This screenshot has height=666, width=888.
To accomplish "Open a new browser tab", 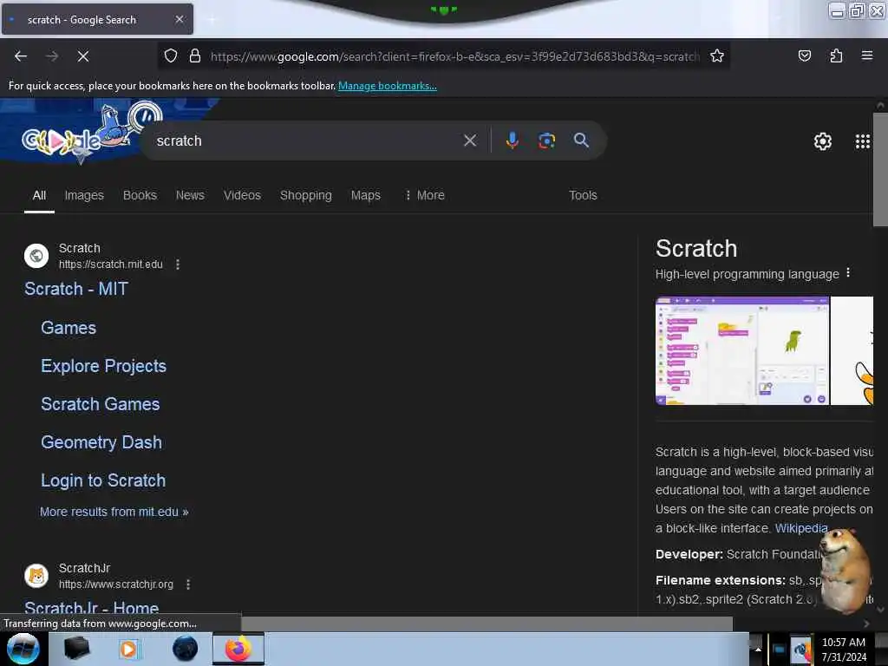I will 212,20.
